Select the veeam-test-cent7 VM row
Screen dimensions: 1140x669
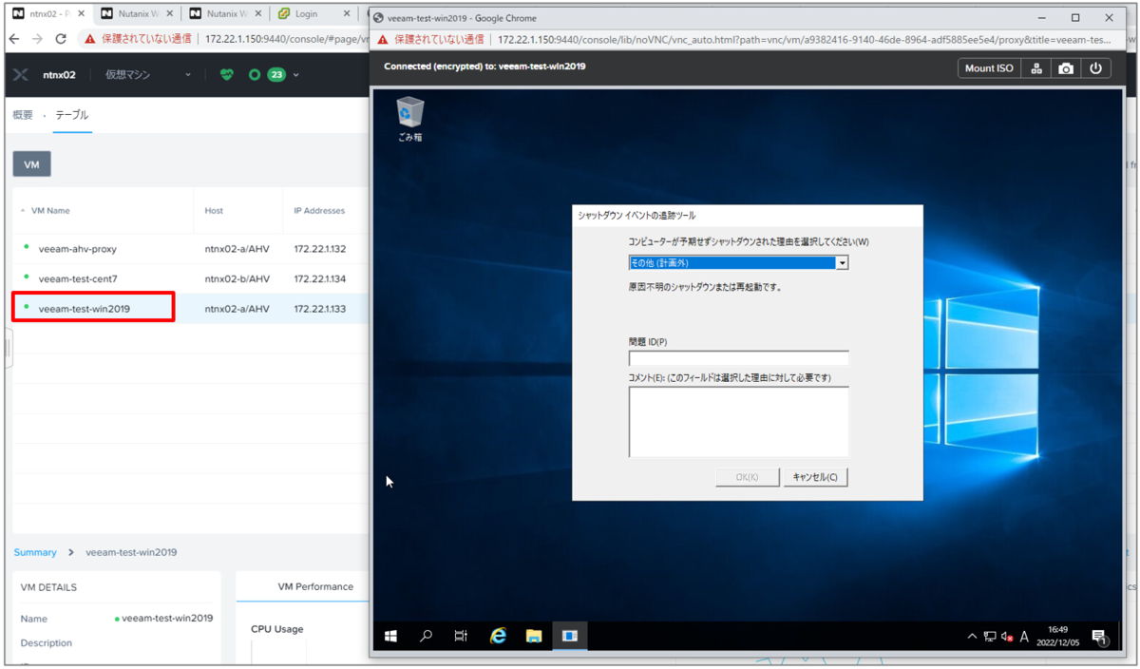click(190, 279)
